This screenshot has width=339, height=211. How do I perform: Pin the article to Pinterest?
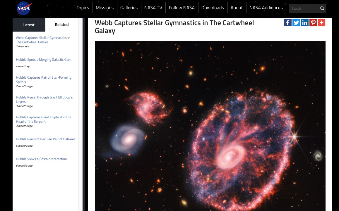click(313, 23)
